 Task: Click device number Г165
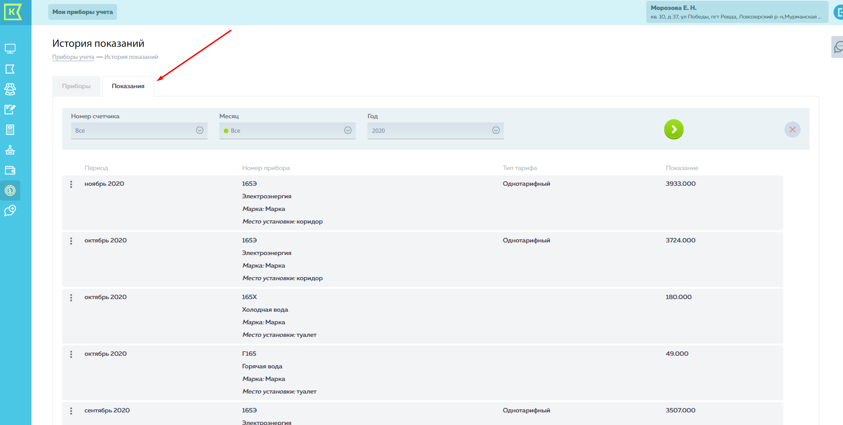(249, 354)
